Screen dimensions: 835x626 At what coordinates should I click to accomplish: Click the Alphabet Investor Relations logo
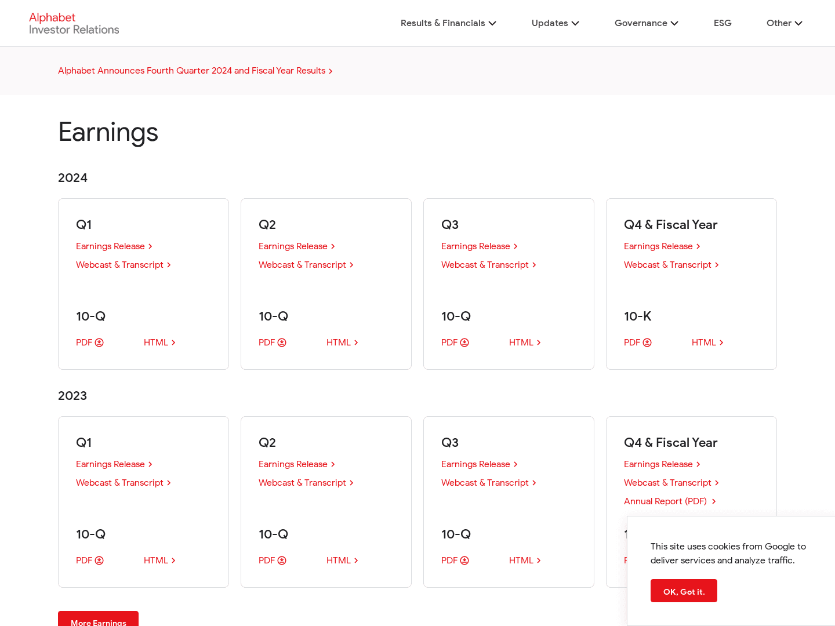click(x=74, y=23)
